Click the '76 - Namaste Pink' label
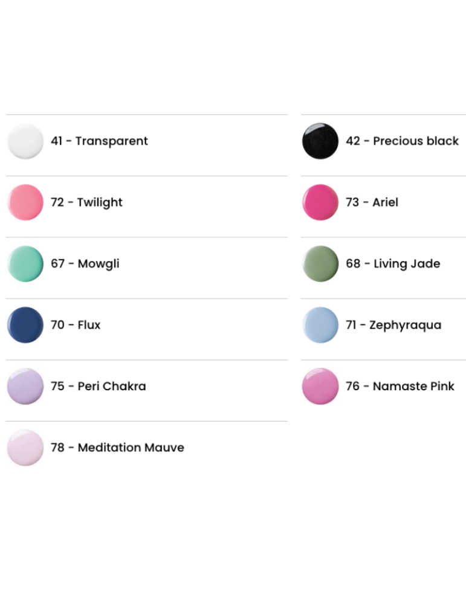Screen dimensions: 466x604 (400, 386)
